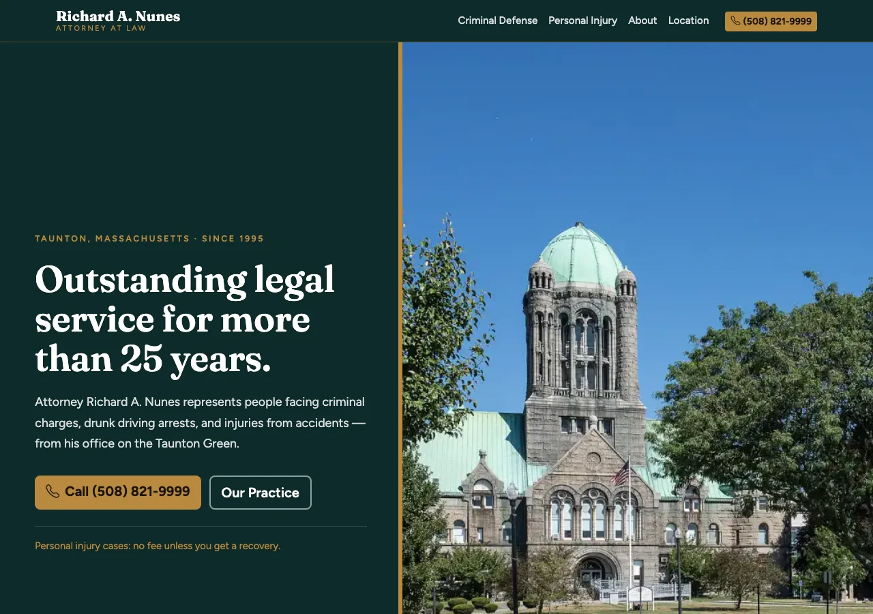Click the no fee unless recovery note

point(158,546)
